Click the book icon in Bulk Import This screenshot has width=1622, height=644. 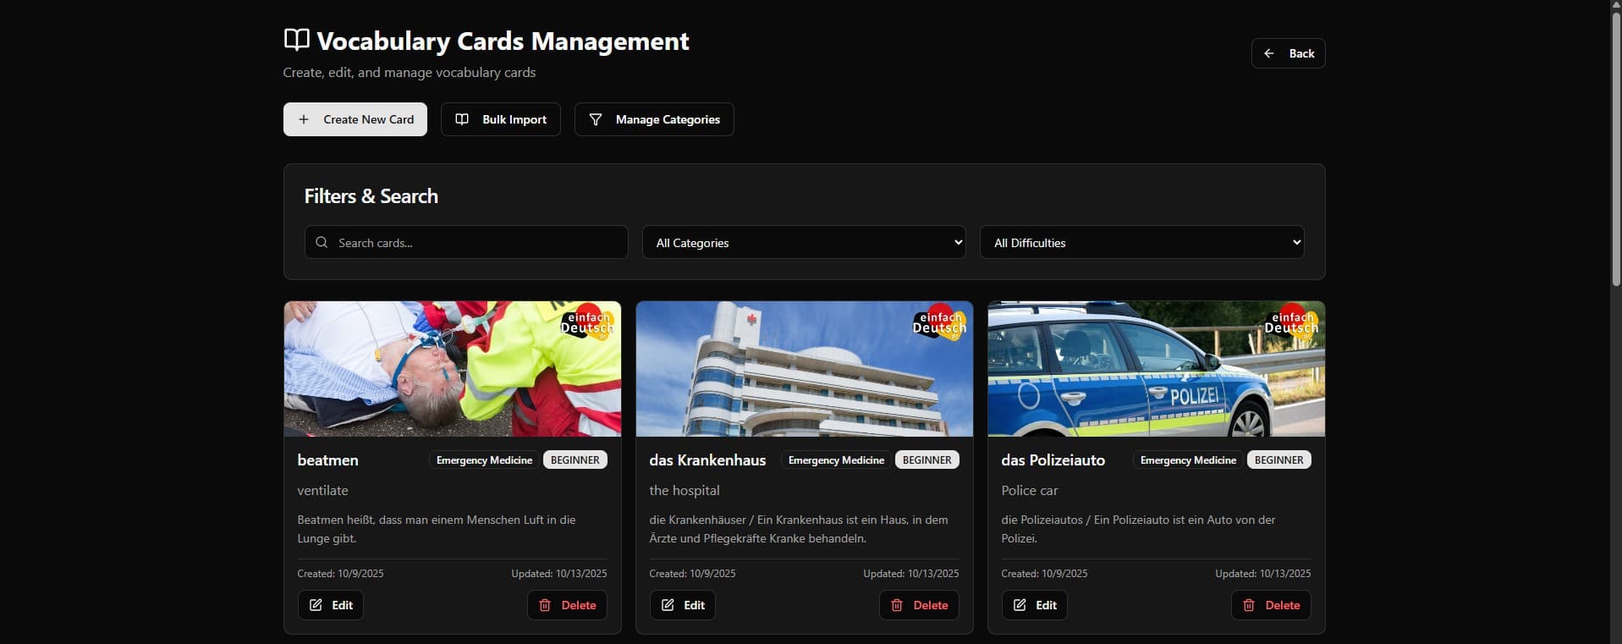tap(462, 119)
